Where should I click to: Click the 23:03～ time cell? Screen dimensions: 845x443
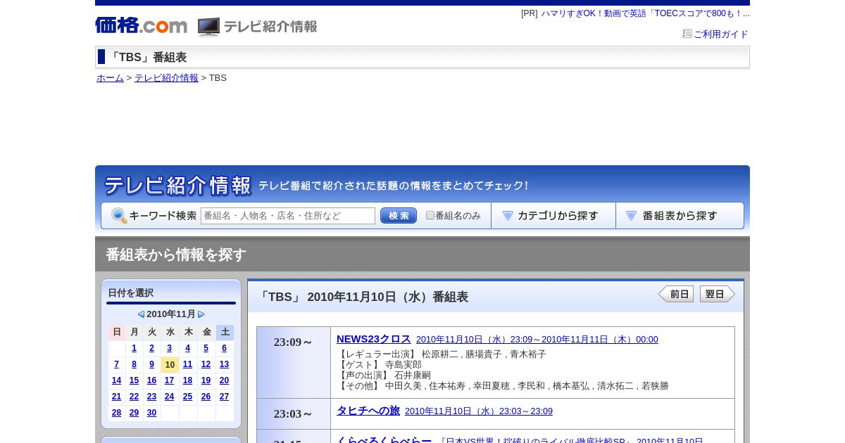pyautogui.click(x=294, y=413)
